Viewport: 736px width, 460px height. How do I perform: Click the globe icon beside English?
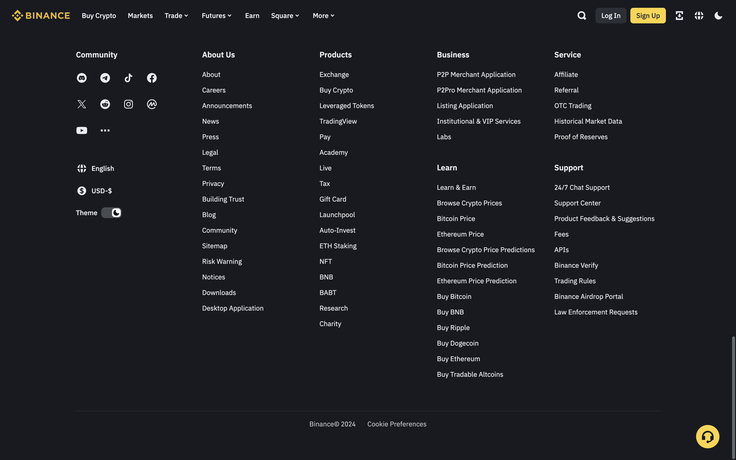[82, 168]
